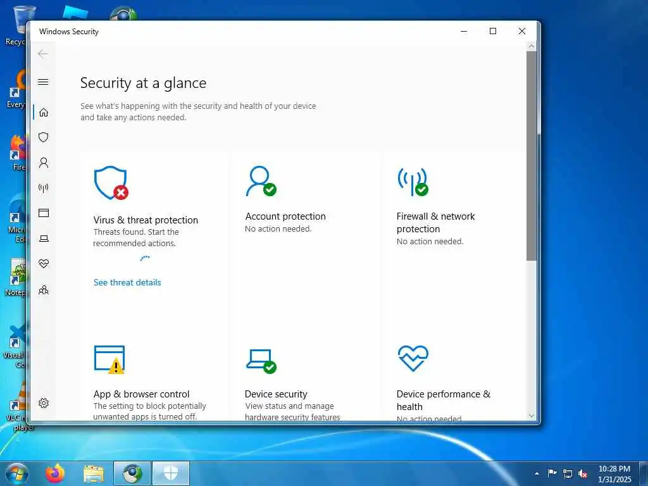Image resolution: width=648 pixels, height=486 pixels.
Task: Go back with the back arrow
Action: pos(42,54)
